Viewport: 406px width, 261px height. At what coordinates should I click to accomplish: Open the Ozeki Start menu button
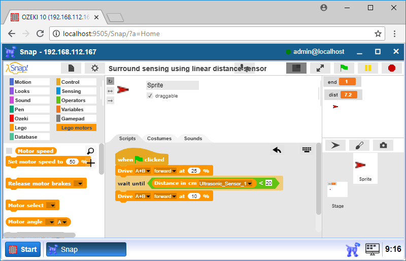pos(23,249)
